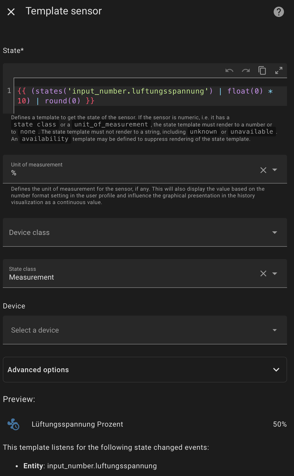
Task: Open the Device class dropdown
Action: (x=145, y=232)
